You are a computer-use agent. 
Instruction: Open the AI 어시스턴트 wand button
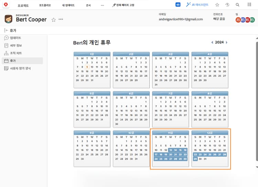click(197, 4)
